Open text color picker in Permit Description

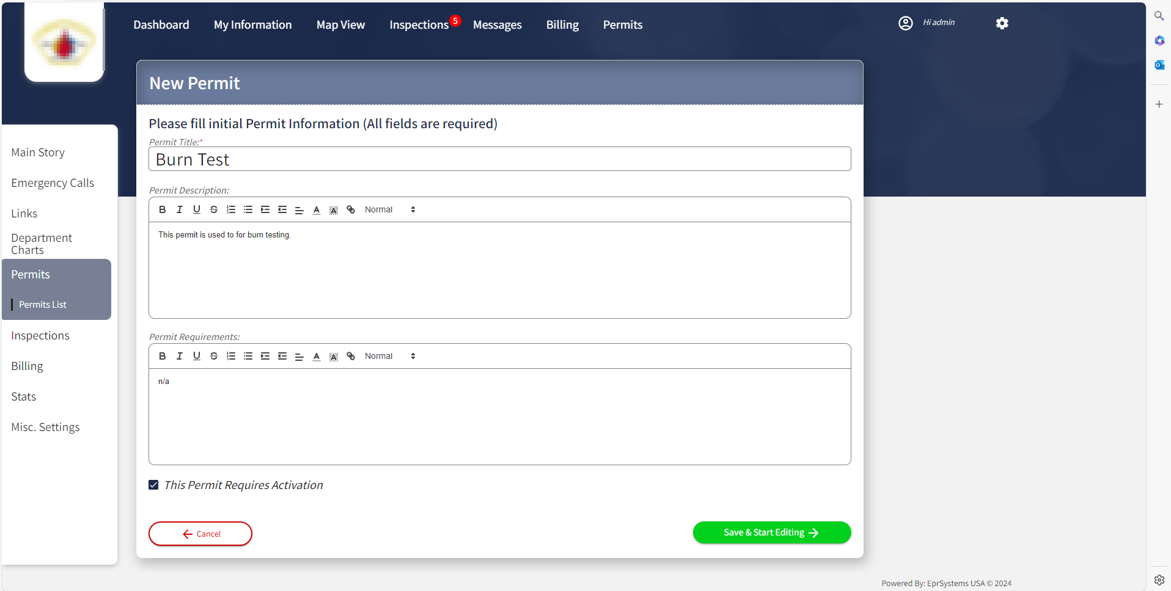317,209
